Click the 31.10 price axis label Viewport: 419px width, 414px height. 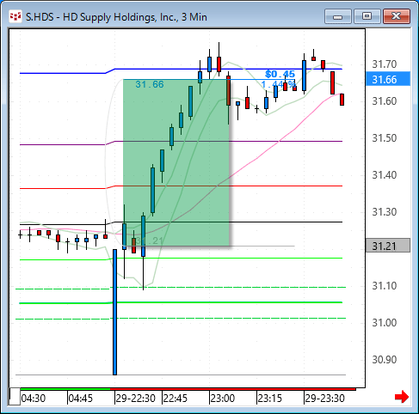click(385, 286)
